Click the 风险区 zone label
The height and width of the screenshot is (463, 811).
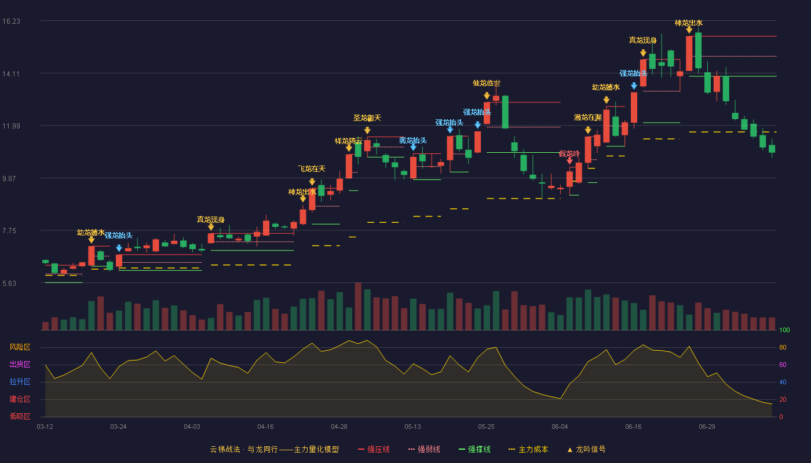pos(20,347)
